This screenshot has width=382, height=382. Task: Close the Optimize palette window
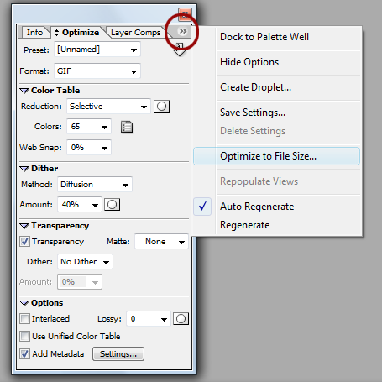(185, 14)
